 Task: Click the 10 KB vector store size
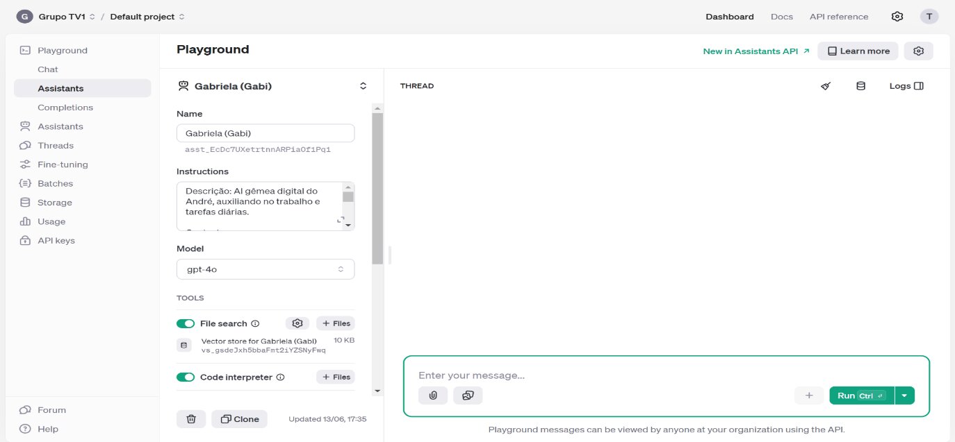[x=344, y=340]
